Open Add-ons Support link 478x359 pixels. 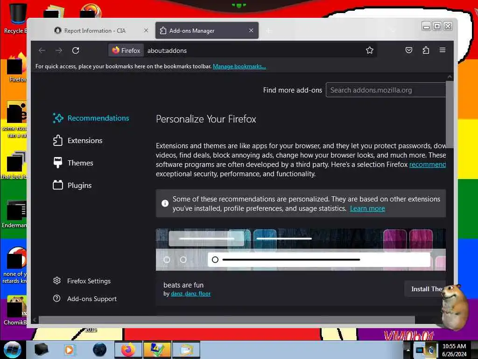click(92, 299)
